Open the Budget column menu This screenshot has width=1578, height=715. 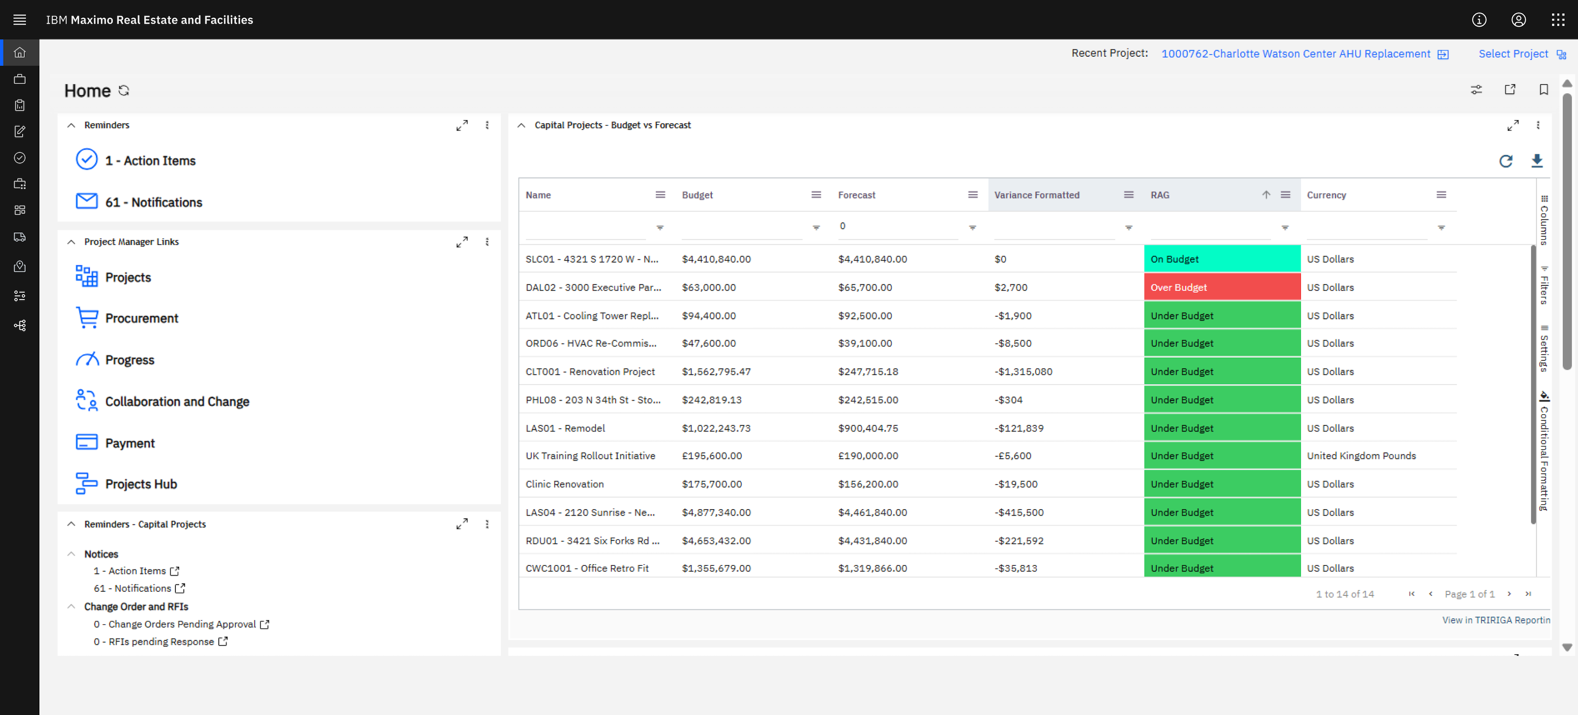(816, 195)
